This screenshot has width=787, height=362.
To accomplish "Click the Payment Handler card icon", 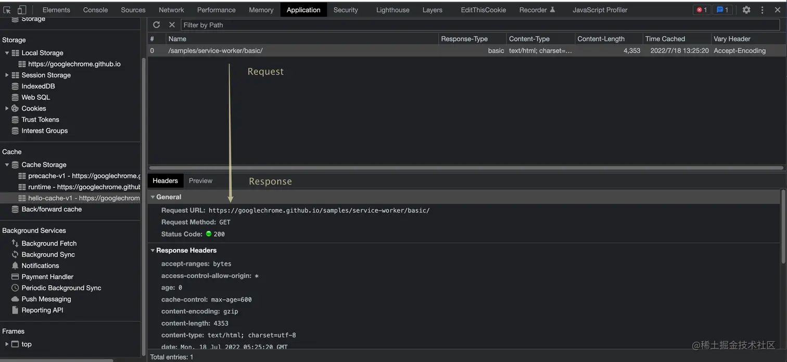I will (x=15, y=277).
